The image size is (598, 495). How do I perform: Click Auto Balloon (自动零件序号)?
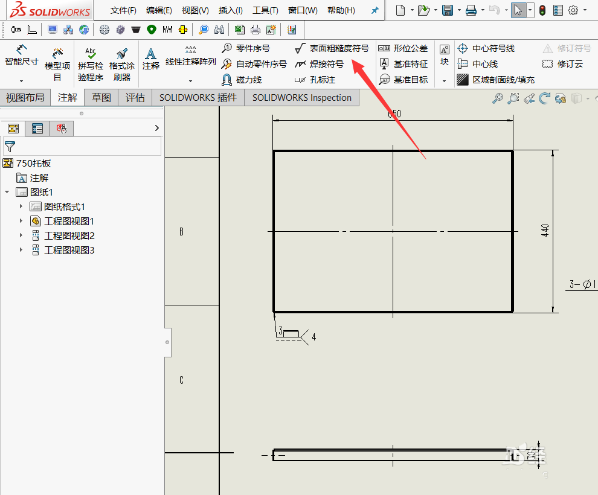(x=254, y=64)
